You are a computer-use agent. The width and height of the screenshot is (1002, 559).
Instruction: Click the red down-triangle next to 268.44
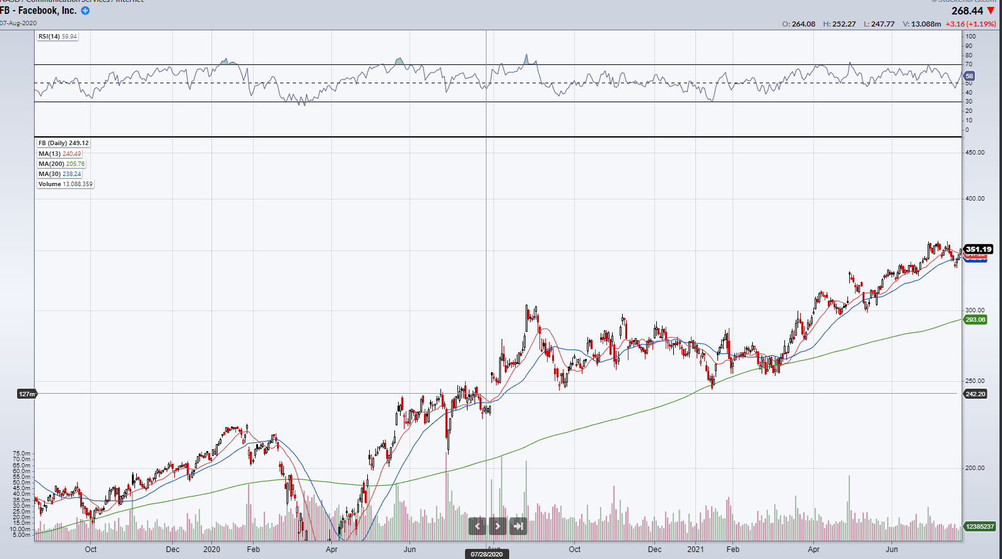[x=991, y=11]
